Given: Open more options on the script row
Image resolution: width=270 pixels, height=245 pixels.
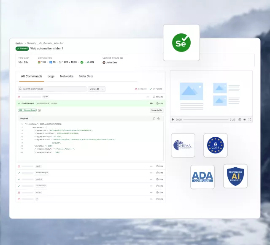Looking at the screenshot, I should pos(151,193).
